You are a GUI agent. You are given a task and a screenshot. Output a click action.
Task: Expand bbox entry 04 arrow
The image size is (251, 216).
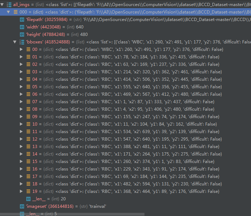21,79
